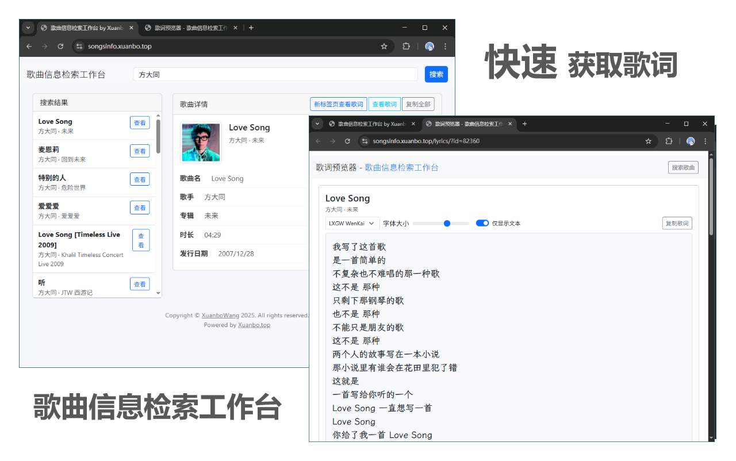Screen dimensions: 736x461
Task: Click the back navigation arrow in the first window
Action: (29, 47)
